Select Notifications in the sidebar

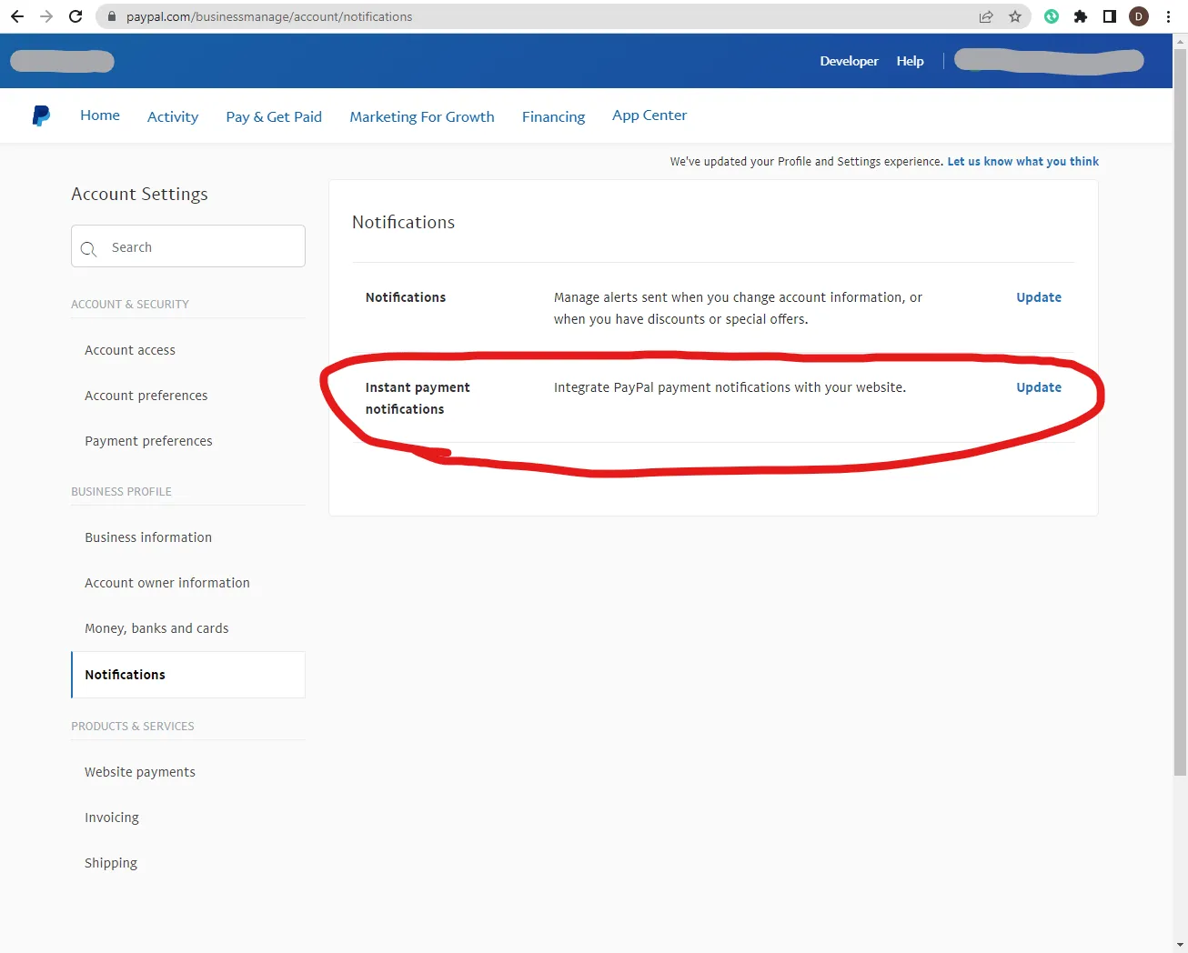click(x=188, y=675)
